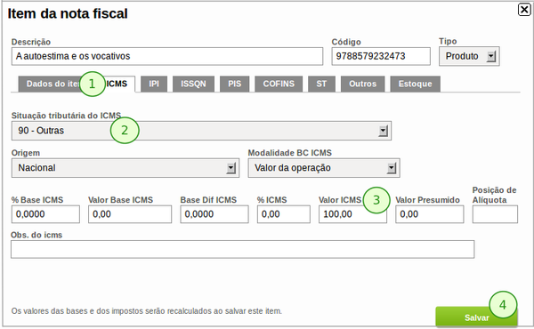The width and height of the screenshot is (534, 329).
Task: Open the Tipo dropdown showing Produto
Action: pyautogui.click(x=469, y=56)
